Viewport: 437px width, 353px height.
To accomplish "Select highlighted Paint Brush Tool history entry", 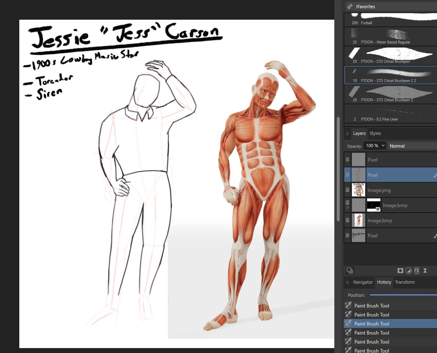I will (391, 323).
